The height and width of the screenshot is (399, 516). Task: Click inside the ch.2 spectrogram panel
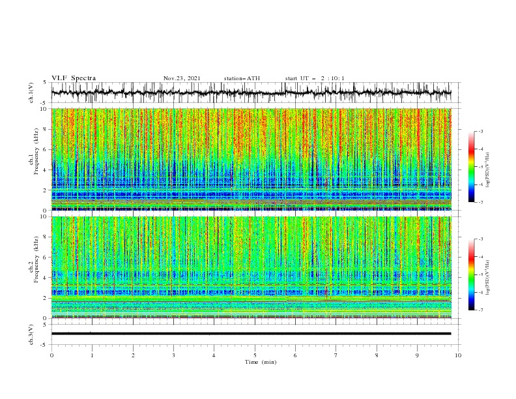tap(251, 267)
